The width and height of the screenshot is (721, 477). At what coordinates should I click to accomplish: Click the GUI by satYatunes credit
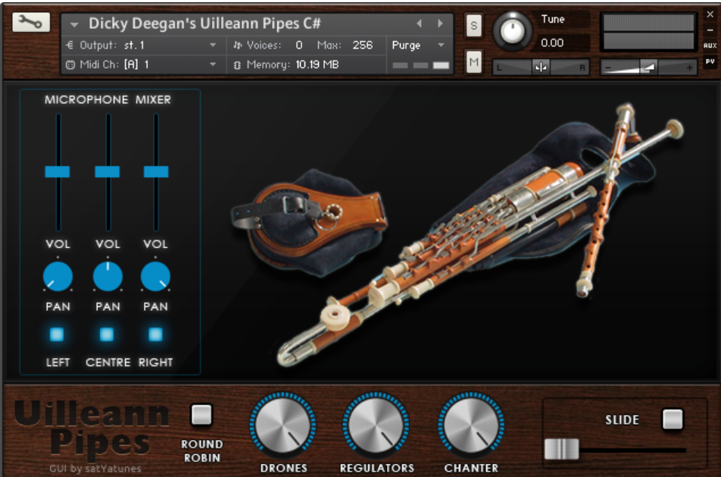95,469
